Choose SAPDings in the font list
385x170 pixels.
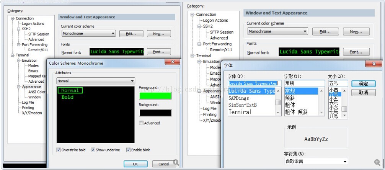(239, 98)
